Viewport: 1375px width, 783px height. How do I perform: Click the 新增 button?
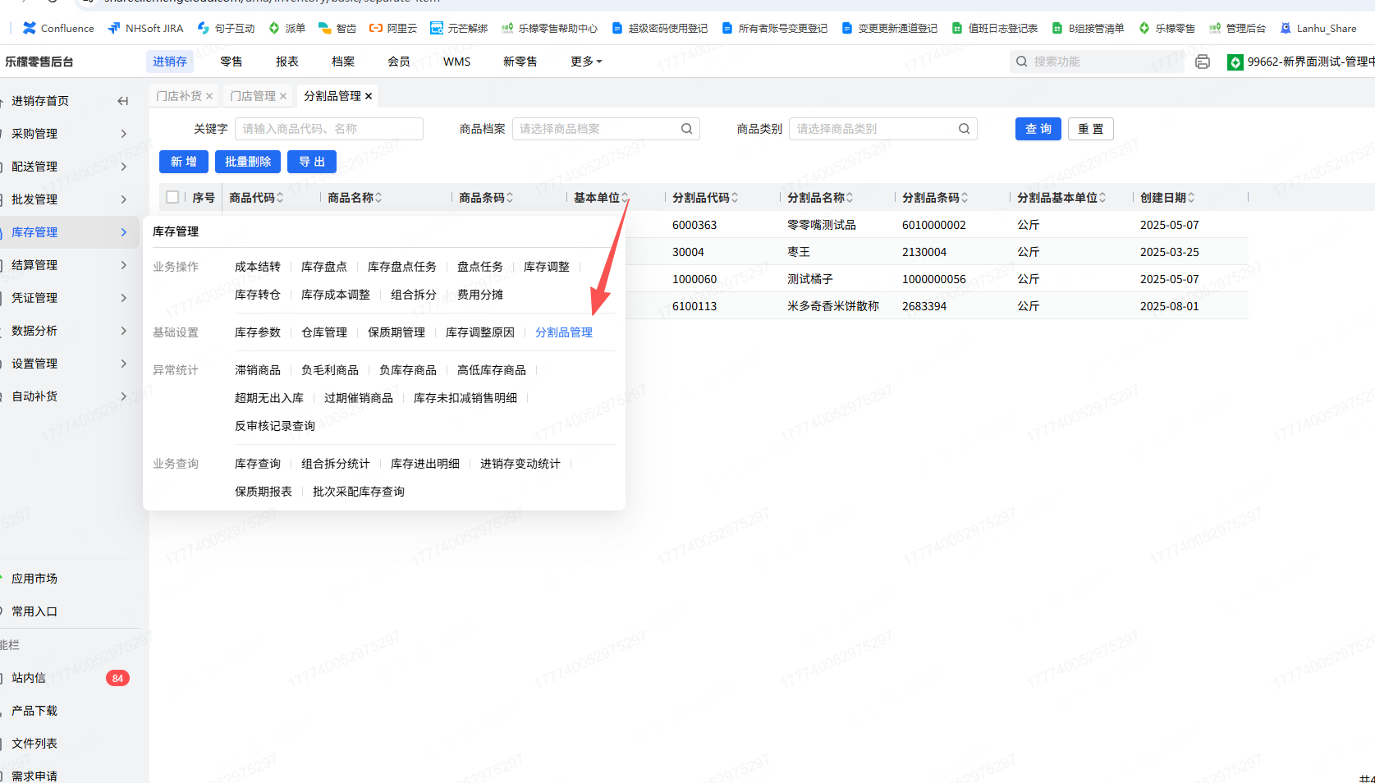coord(184,162)
